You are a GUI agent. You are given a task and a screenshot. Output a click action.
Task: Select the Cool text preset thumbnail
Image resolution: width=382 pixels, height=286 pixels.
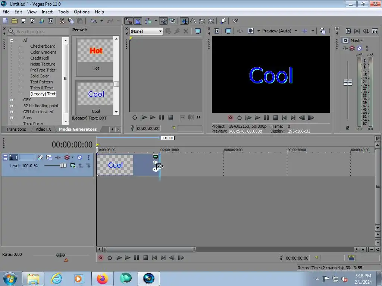[x=95, y=94]
